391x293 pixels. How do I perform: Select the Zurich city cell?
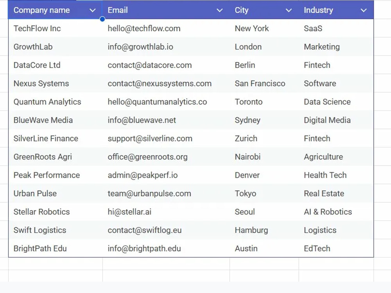264,138
